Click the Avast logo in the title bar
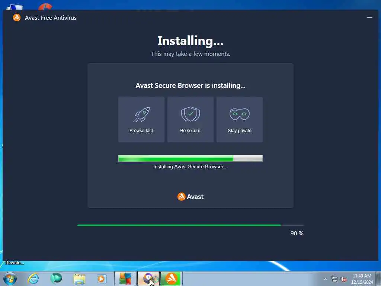Screen dimensions: 381x286 click(x=16, y=18)
